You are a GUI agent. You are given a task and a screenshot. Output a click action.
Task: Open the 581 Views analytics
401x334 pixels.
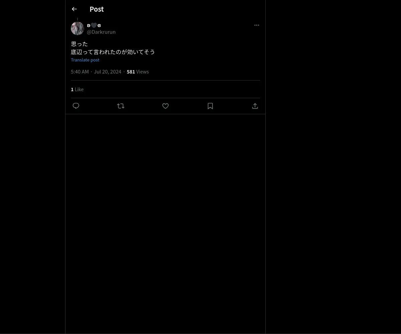(x=138, y=71)
